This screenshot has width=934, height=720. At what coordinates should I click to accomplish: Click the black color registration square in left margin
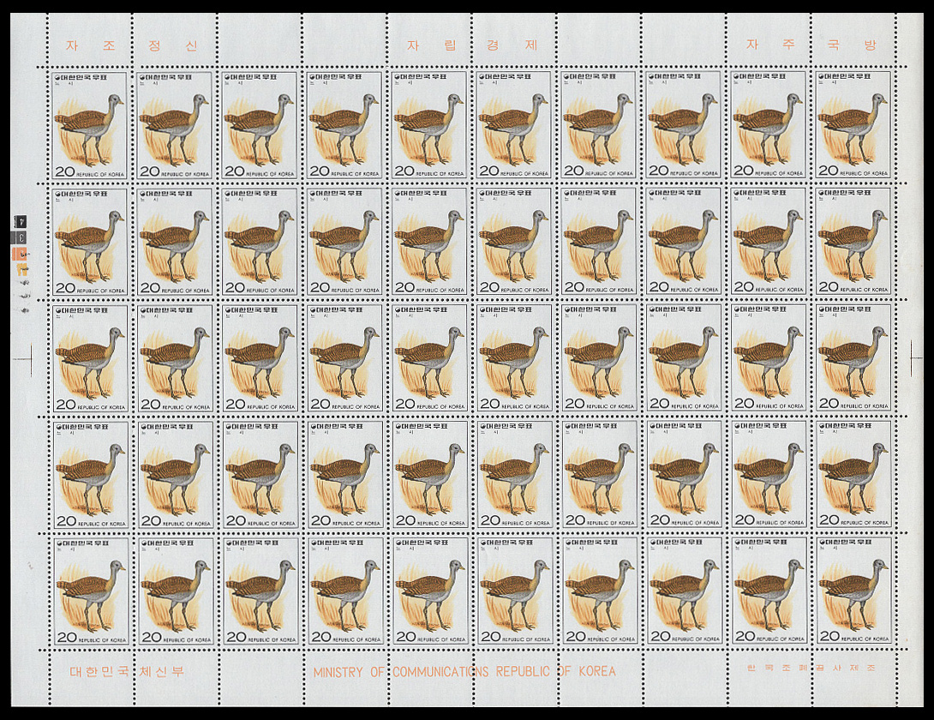click(x=22, y=221)
